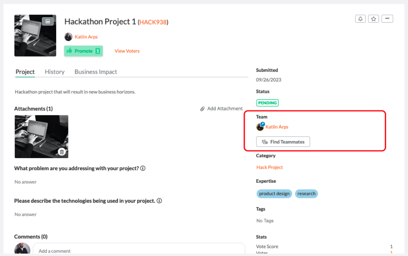Click the PENDING status badge
408x256 pixels.
tap(267, 103)
